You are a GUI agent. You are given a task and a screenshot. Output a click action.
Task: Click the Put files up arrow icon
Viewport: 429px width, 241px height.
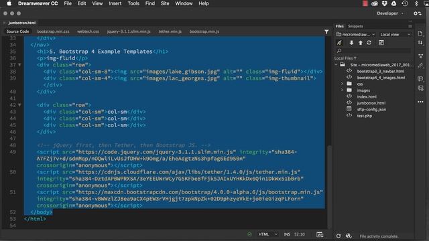coord(361,43)
